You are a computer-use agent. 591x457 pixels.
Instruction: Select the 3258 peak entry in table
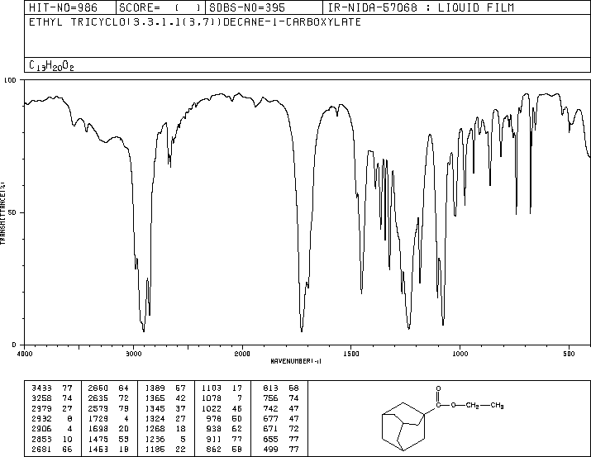(x=51, y=397)
